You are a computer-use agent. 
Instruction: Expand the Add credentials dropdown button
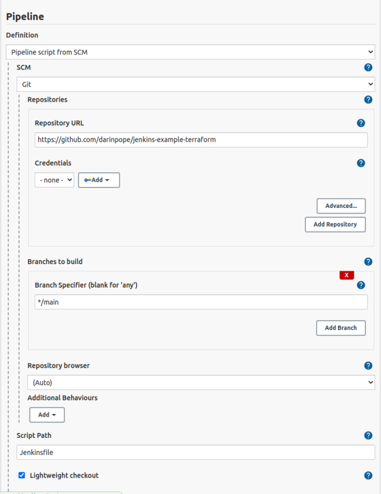(x=99, y=180)
